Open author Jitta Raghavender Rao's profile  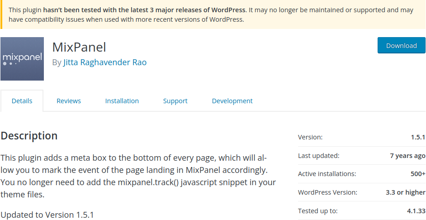tap(105, 62)
